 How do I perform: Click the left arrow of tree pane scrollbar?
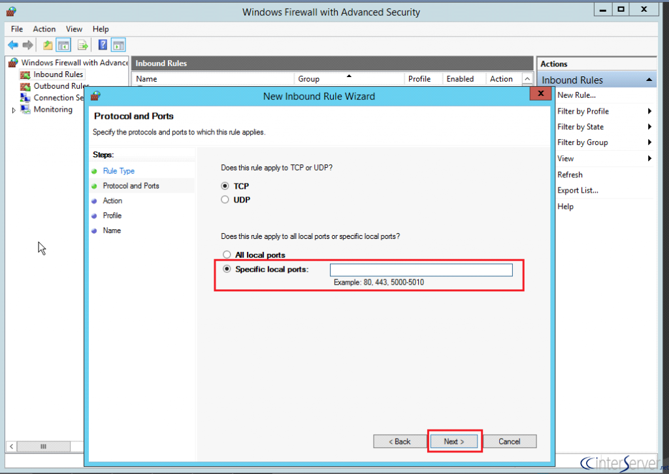pos(12,447)
